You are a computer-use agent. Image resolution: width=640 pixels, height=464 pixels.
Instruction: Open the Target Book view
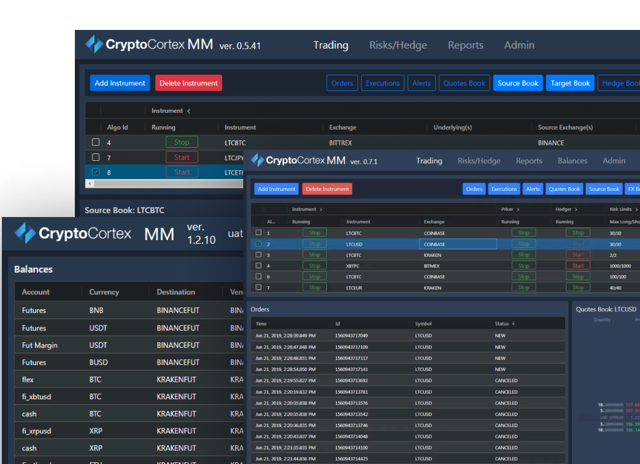coord(570,82)
